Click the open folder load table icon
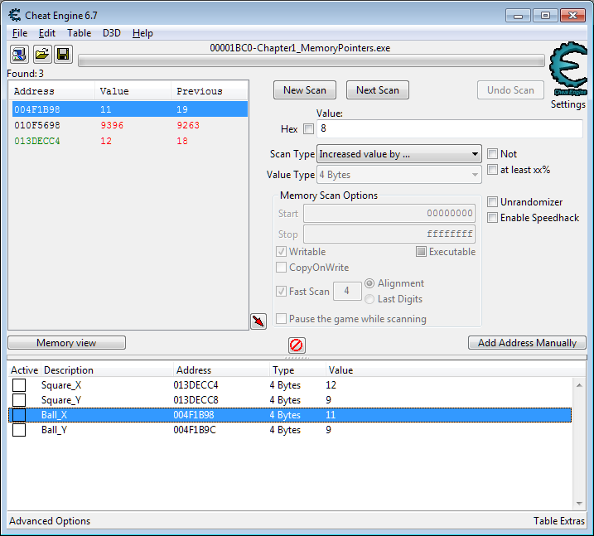The height and width of the screenshot is (536, 594). click(x=41, y=55)
